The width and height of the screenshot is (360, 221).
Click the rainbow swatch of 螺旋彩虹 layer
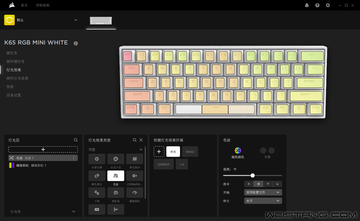pyautogui.click(x=12, y=165)
